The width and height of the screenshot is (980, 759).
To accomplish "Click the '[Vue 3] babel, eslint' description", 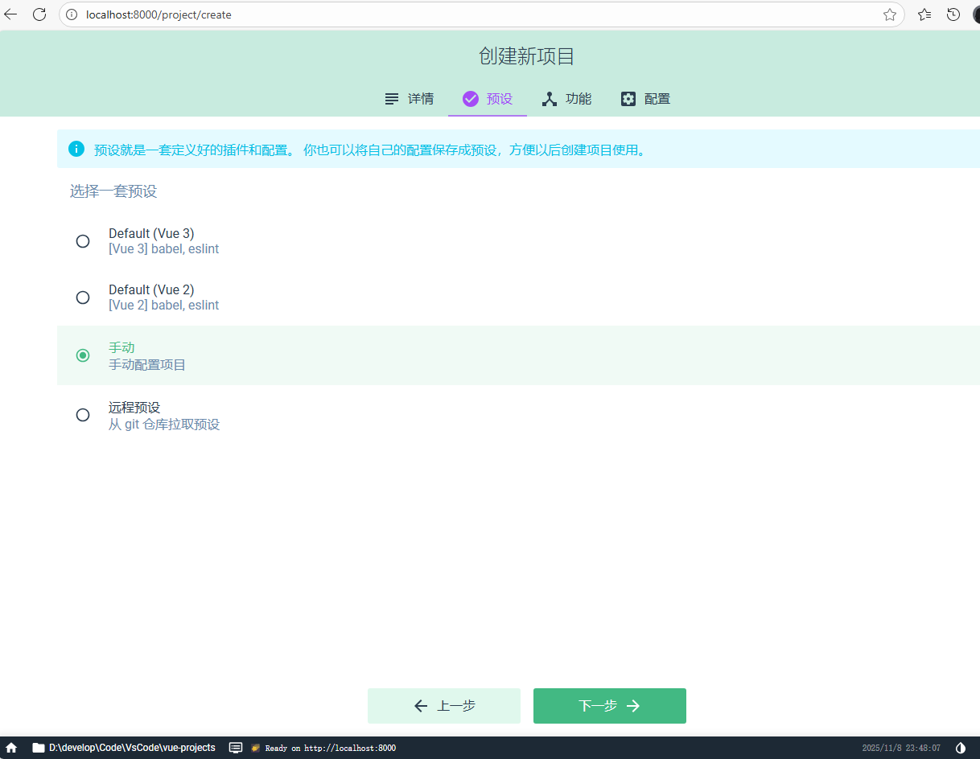I will click(x=164, y=249).
